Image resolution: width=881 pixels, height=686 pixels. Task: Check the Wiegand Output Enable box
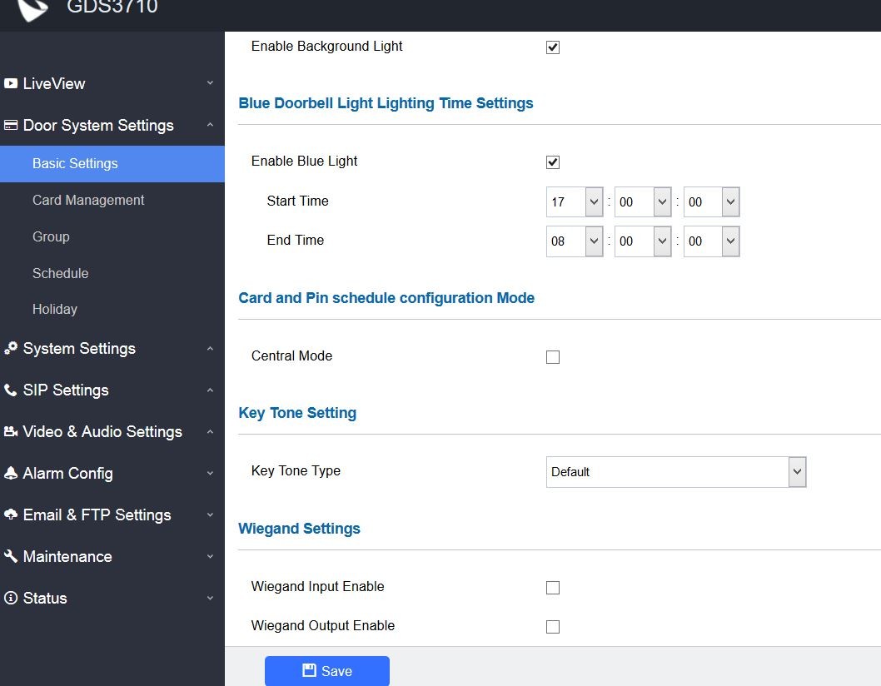pos(553,627)
